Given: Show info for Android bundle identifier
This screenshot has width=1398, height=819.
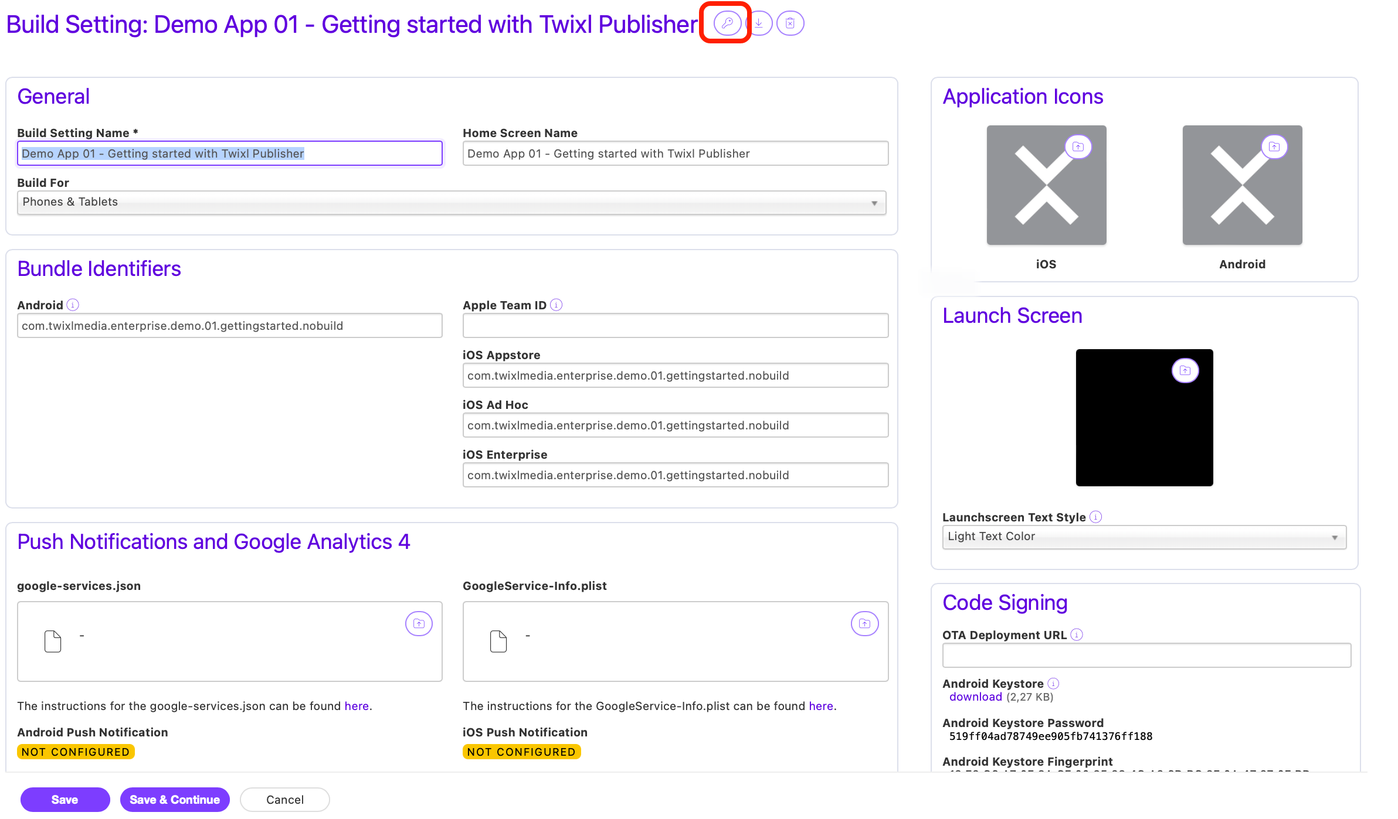Looking at the screenshot, I should click(73, 305).
